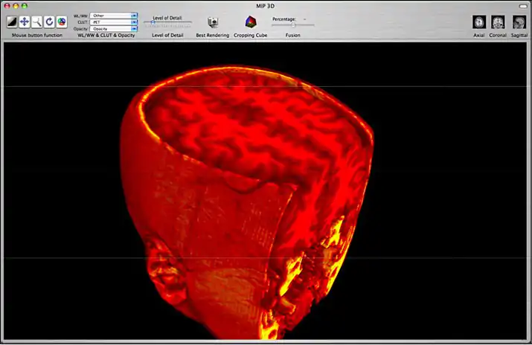Select the Rotate mouse tool

49,22
